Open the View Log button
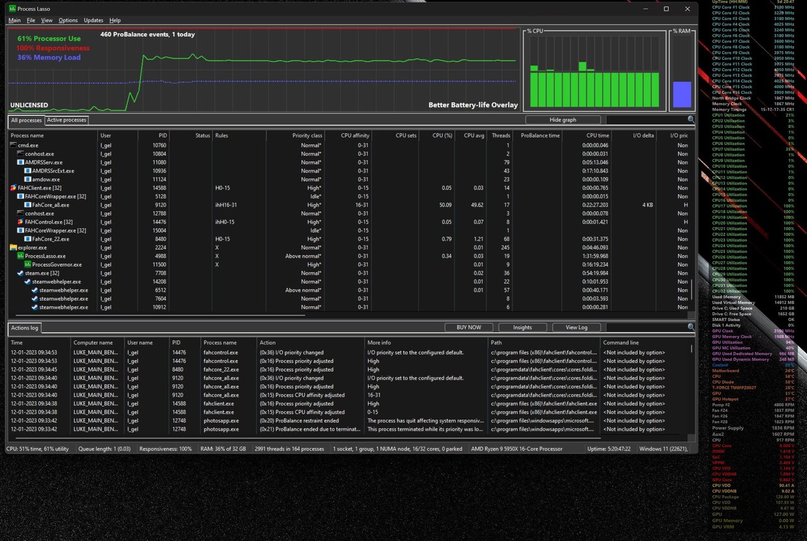Image resolution: width=807 pixels, height=541 pixels. [576, 327]
